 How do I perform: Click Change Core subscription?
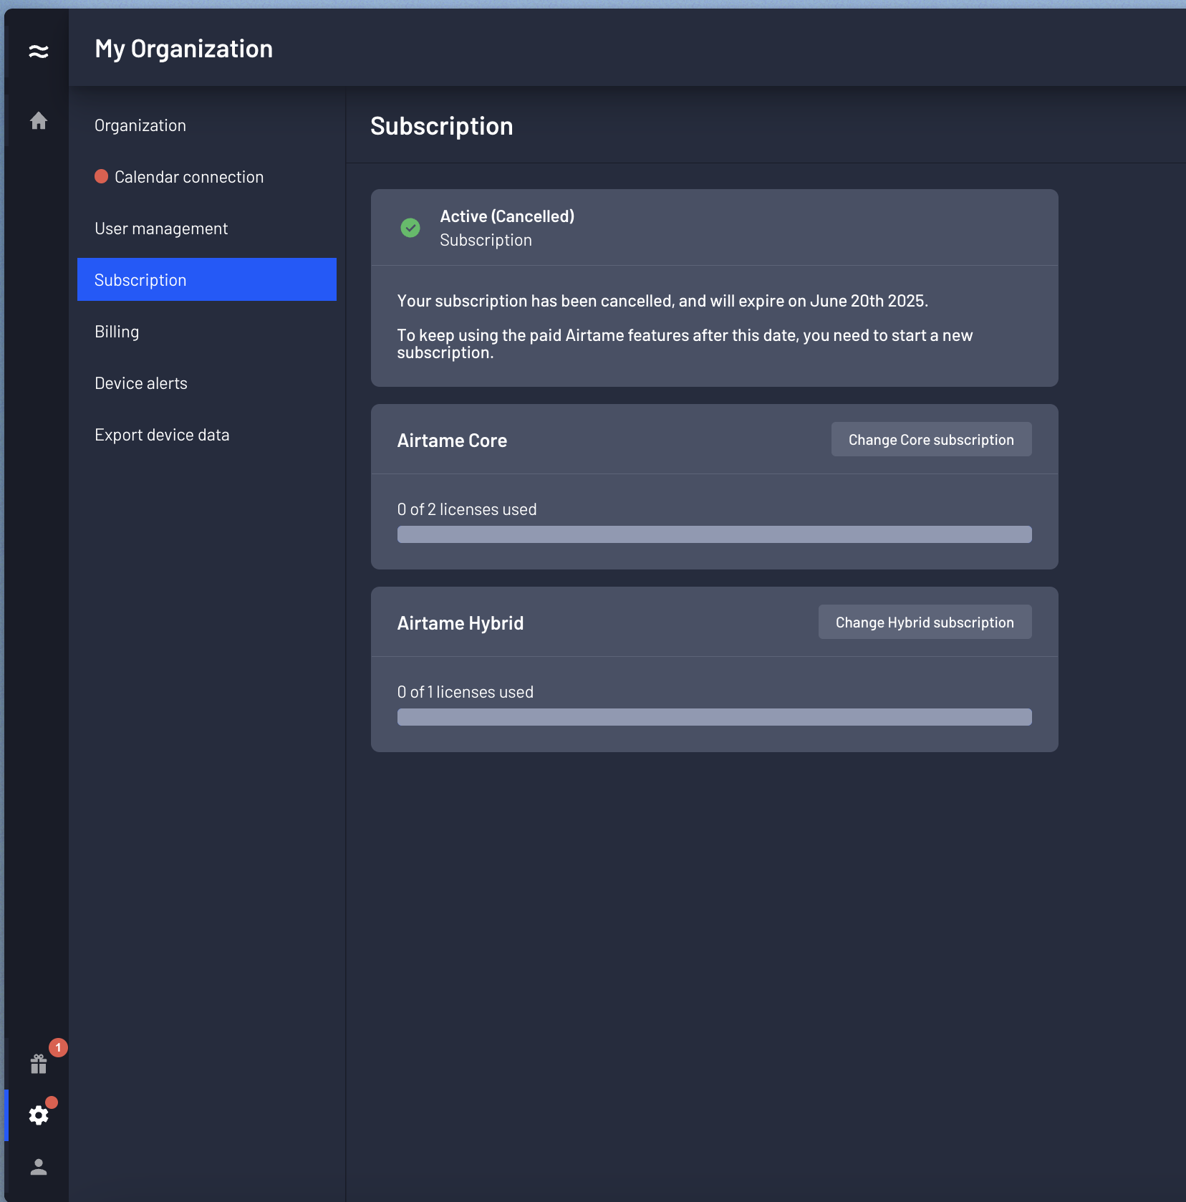[931, 439]
